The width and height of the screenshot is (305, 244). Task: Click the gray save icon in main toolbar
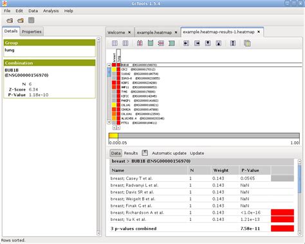coord(32,21)
